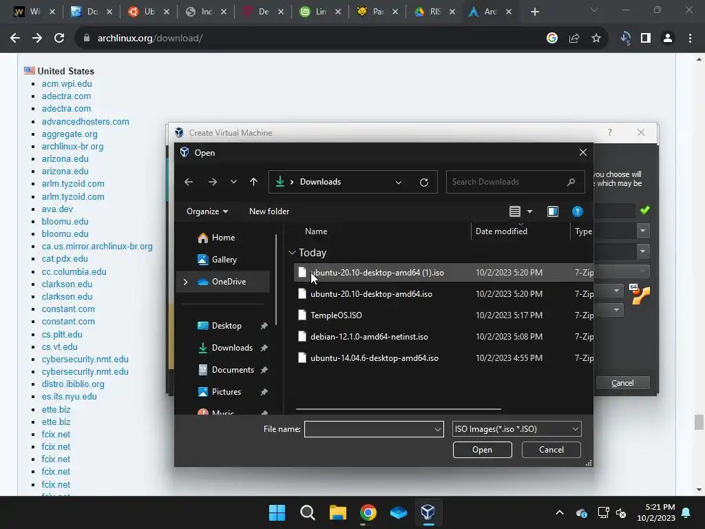This screenshot has height=529, width=705.
Task: Refresh the Downloads folder listing
Action: coord(423,182)
